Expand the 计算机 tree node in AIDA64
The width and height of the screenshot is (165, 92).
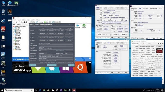[x=14, y=28]
